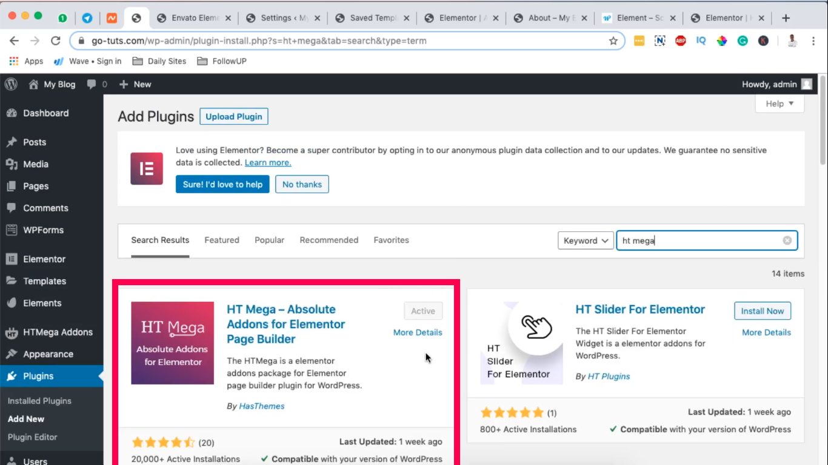The image size is (828, 465).
Task: Open the HT Plugins author link
Action: [x=609, y=377]
